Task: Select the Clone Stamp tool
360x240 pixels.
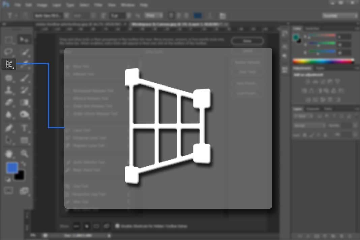Action: tap(9, 90)
